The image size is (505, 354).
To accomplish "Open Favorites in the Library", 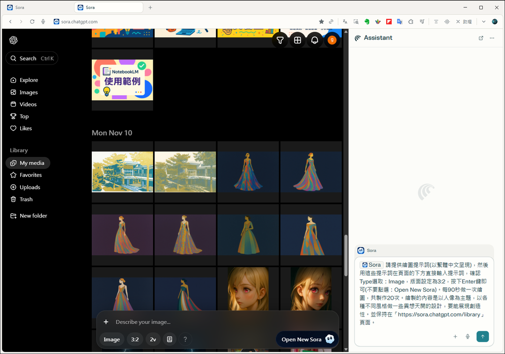I will point(30,175).
